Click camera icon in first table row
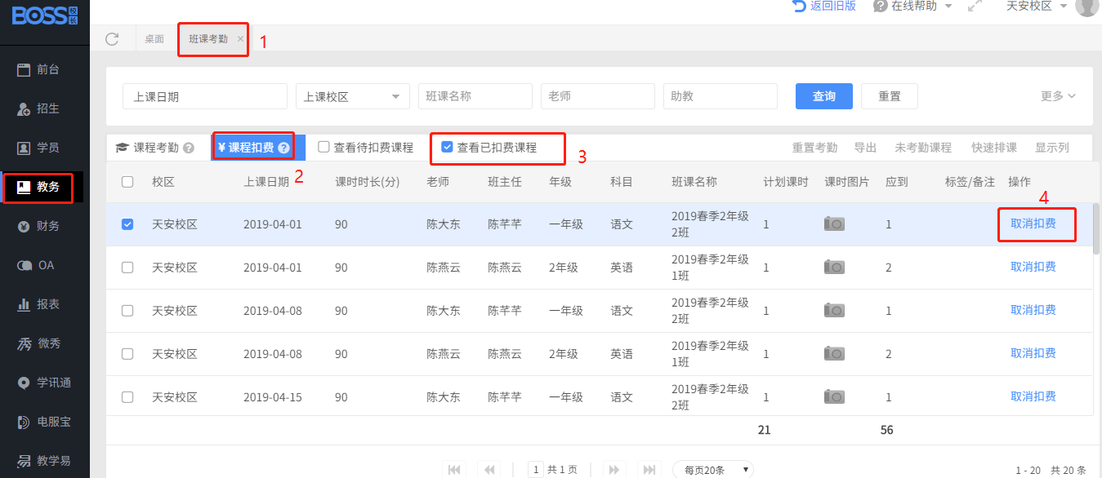 click(x=834, y=224)
